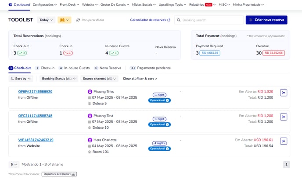The width and height of the screenshot is (302, 183).
Task: Select the Check-out tab
Action: pyautogui.click(x=20, y=68)
